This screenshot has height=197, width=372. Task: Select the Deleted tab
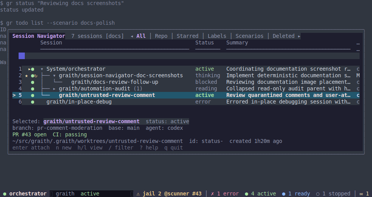284,36
